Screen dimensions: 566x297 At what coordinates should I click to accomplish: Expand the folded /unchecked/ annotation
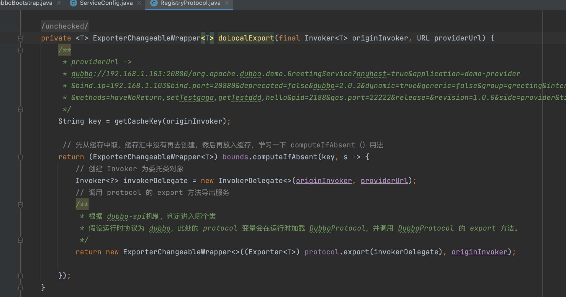coord(65,26)
